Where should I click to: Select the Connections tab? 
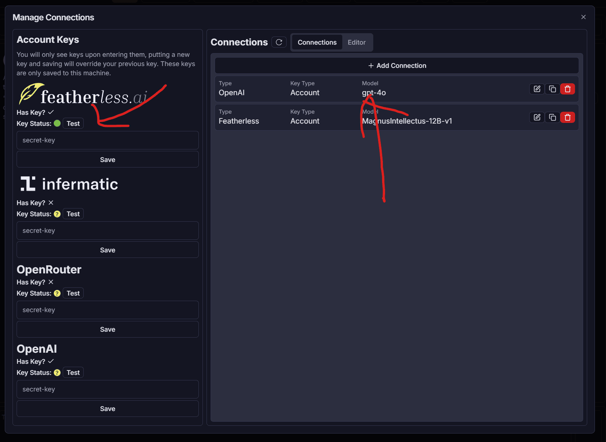coord(317,42)
